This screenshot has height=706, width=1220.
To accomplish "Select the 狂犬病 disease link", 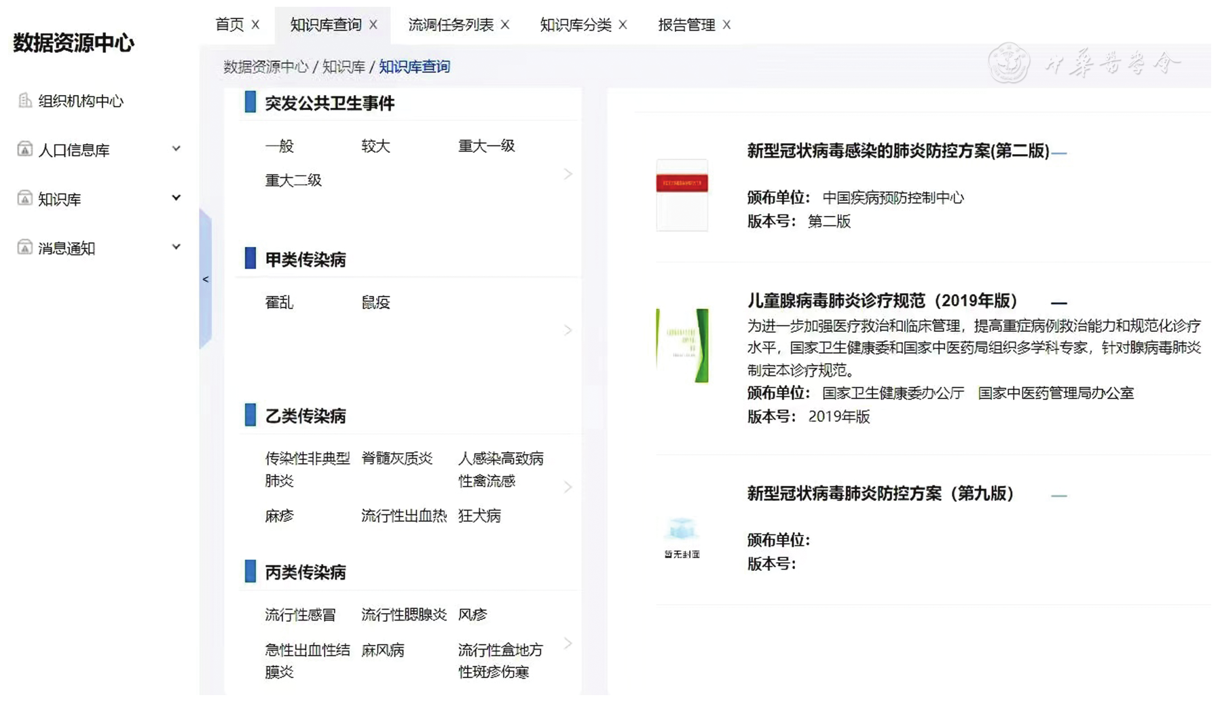I will pyautogui.click(x=479, y=515).
